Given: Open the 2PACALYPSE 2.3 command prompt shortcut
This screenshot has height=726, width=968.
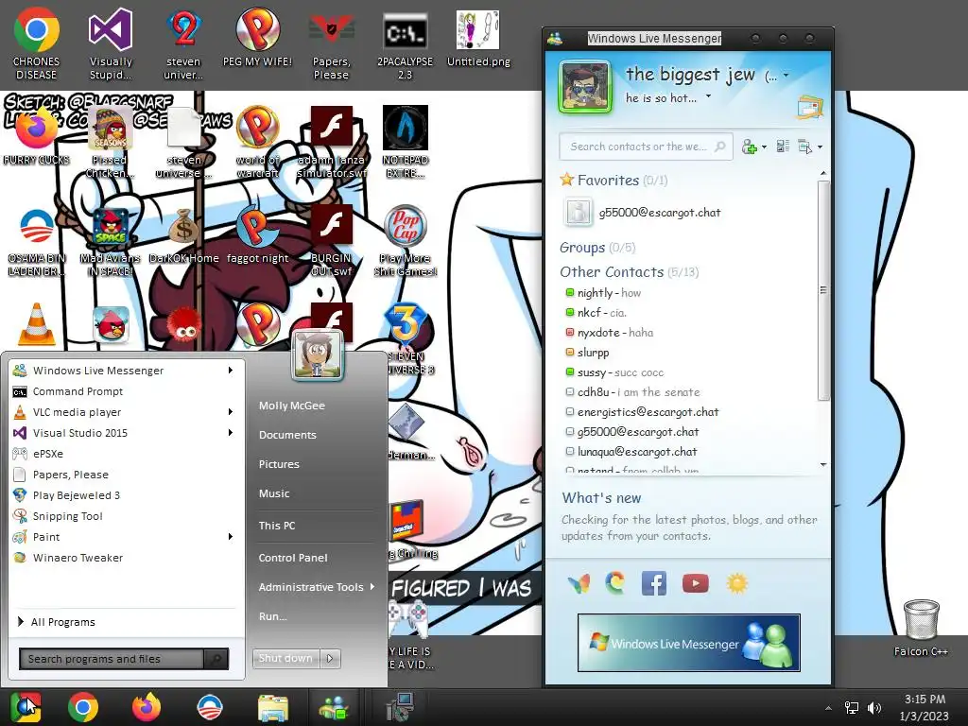Looking at the screenshot, I should pos(405,44).
